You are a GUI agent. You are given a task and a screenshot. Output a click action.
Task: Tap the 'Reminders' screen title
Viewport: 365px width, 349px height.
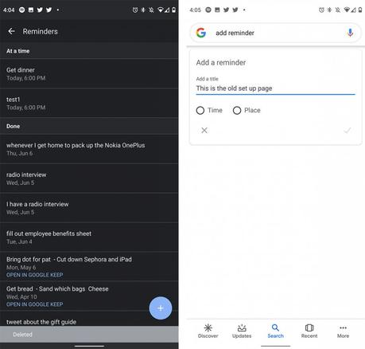(40, 31)
